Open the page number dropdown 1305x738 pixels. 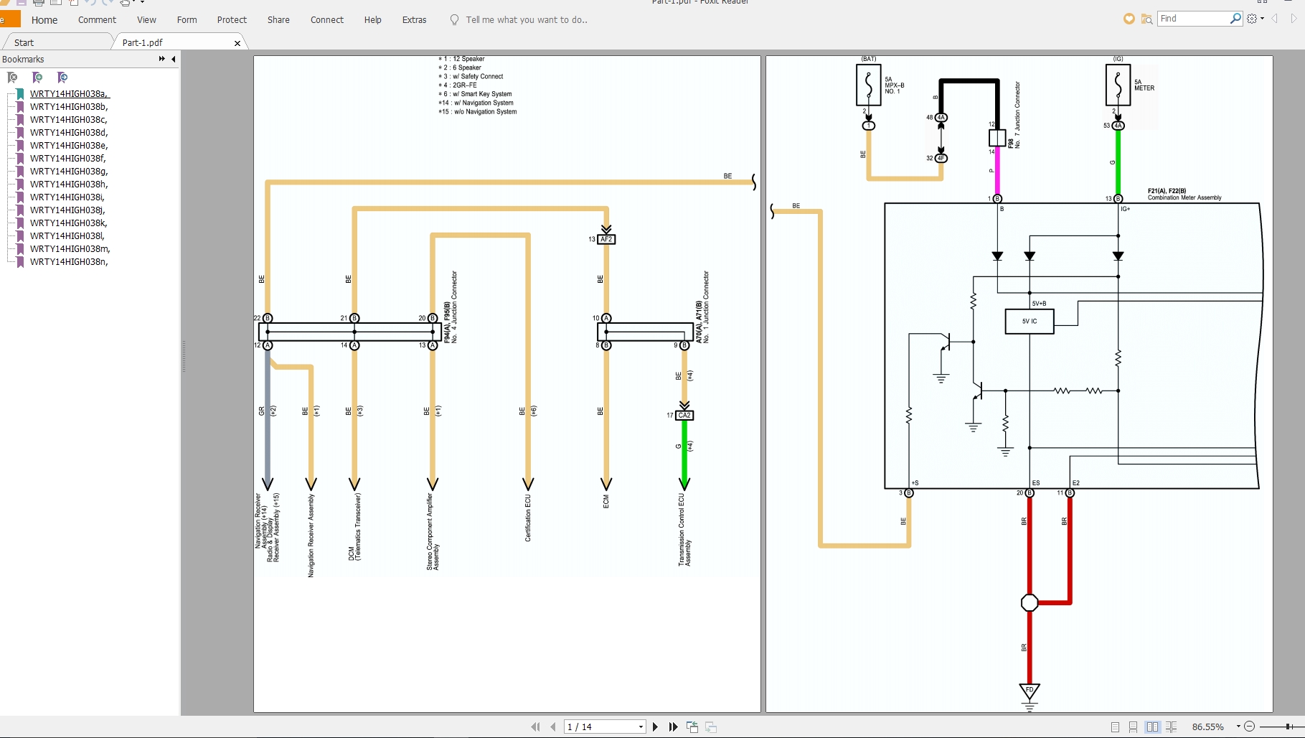click(641, 727)
